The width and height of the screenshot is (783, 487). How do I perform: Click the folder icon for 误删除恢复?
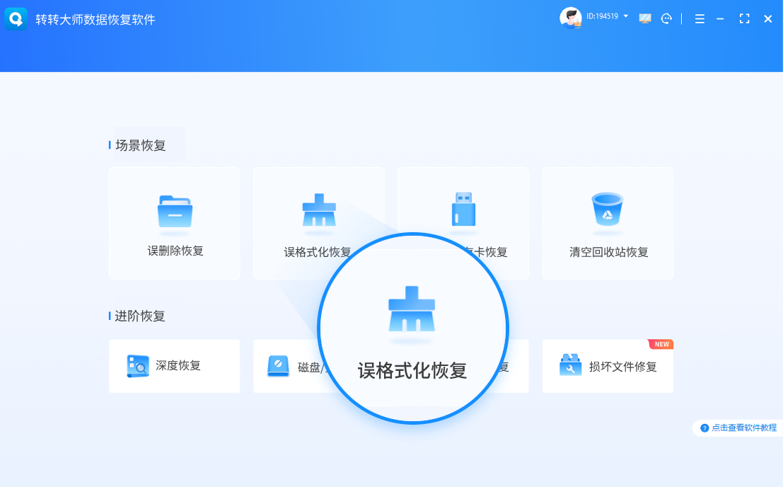coord(175,211)
